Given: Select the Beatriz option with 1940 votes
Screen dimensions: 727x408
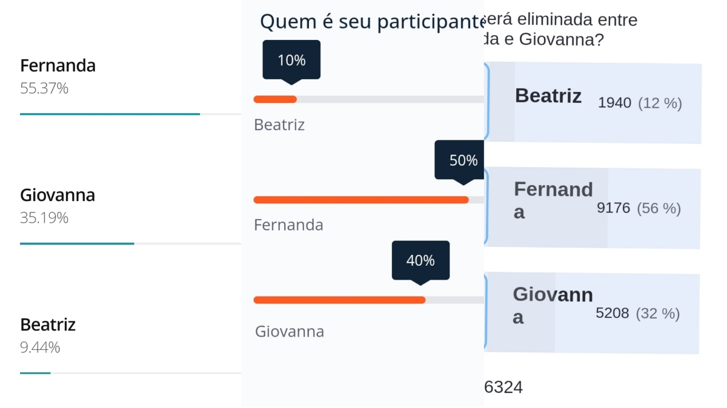Looking at the screenshot, I should coord(594,102).
